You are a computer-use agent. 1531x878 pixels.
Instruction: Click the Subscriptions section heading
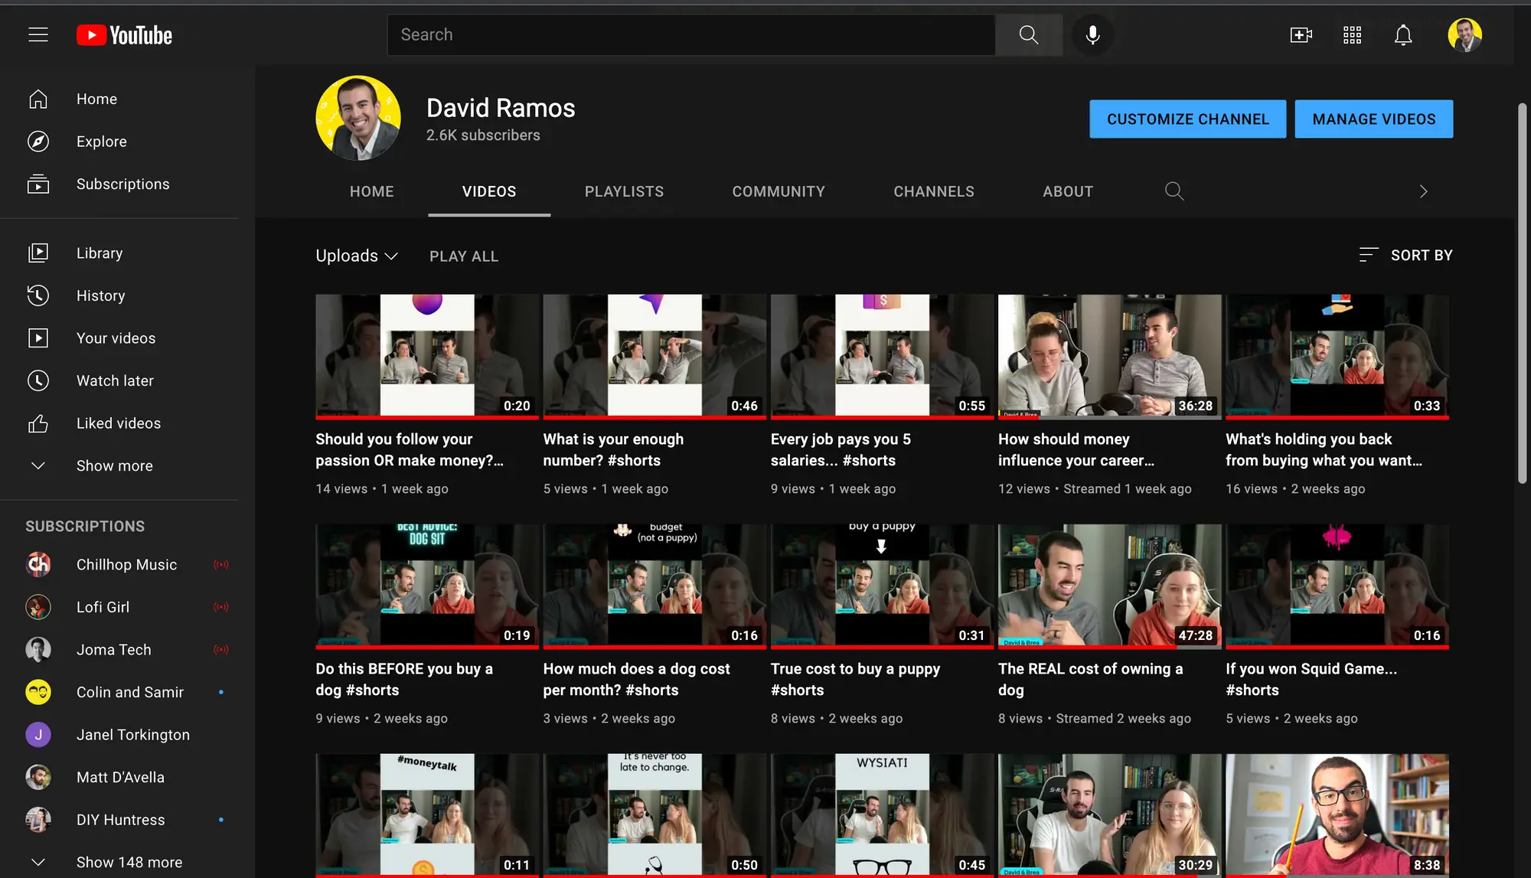pos(85,527)
